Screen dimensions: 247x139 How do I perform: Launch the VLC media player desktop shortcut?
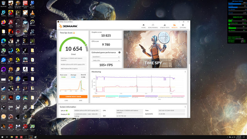pyautogui.click(x=32, y=14)
